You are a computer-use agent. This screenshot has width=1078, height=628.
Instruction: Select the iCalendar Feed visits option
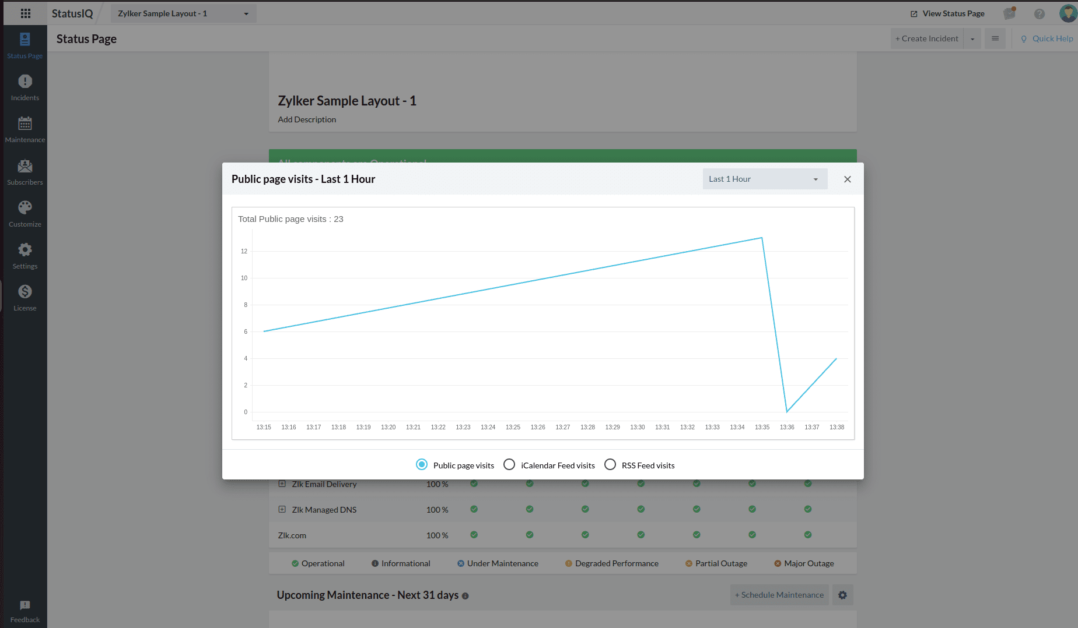(509, 464)
